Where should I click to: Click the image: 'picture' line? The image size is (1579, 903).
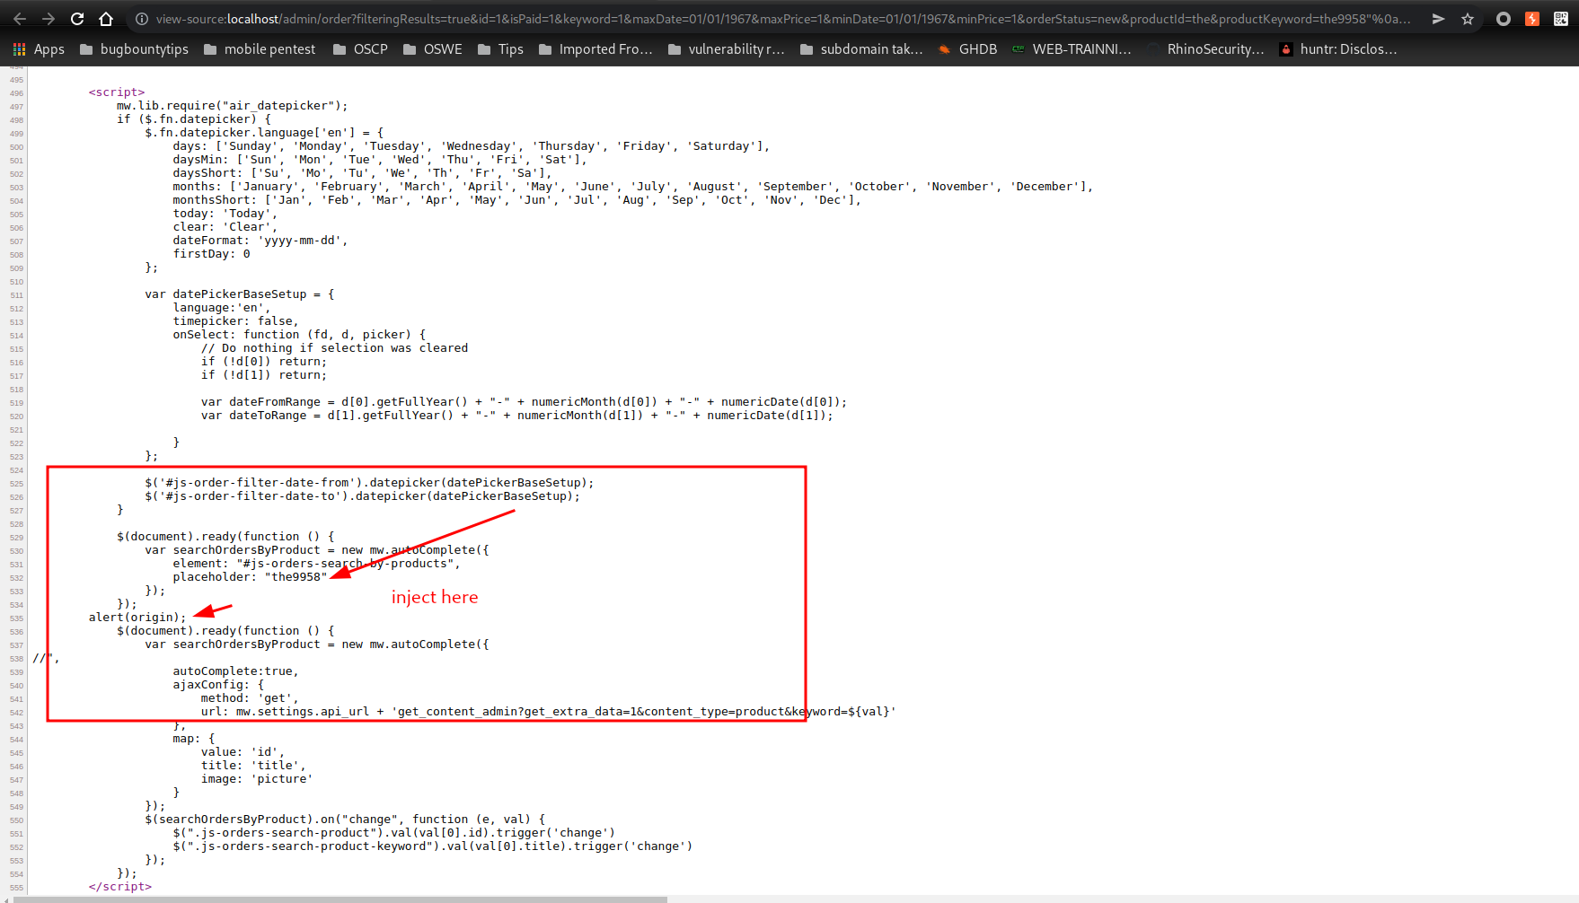point(257,779)
